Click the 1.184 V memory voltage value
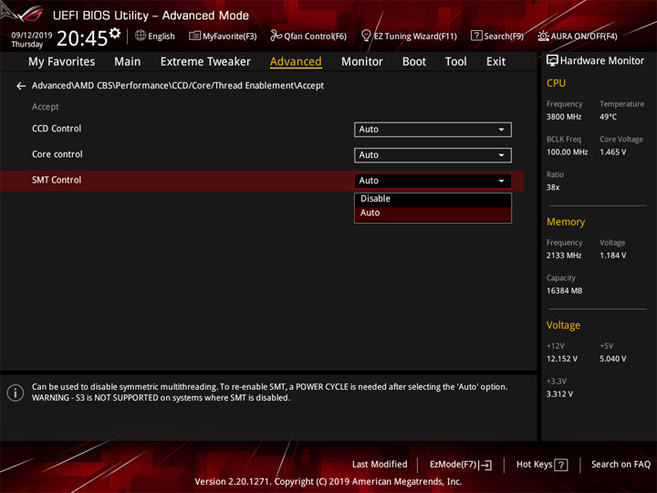The height and width of the screenshot is (493, 657). 612,256
